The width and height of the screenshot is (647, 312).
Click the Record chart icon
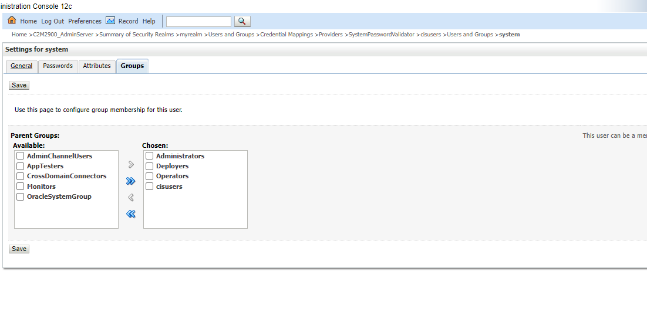(110, 20)
